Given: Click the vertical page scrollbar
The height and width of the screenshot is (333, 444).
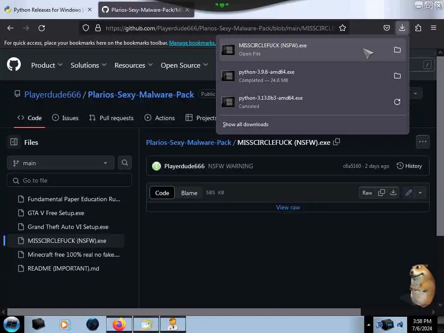Looking at the screenshot, I should [440, 146].
